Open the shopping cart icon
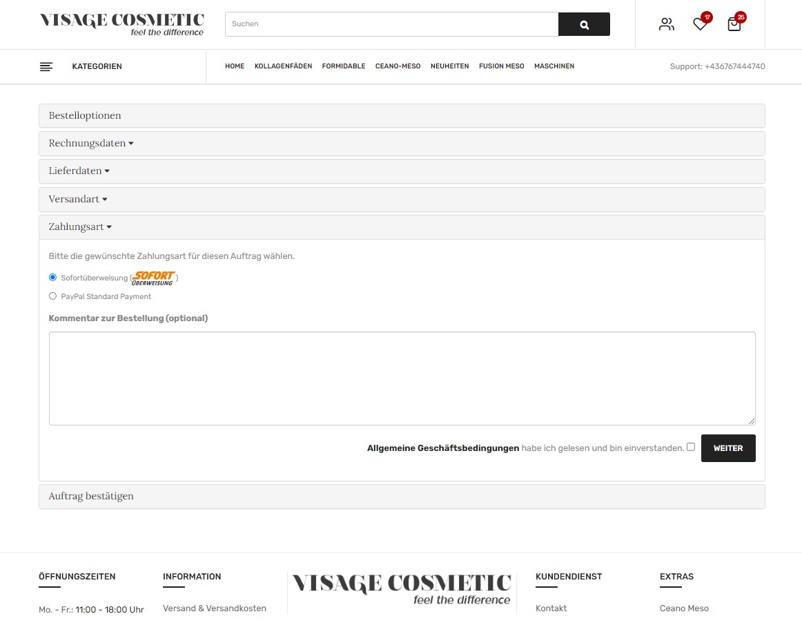802x643 pixels. (734, 24)
